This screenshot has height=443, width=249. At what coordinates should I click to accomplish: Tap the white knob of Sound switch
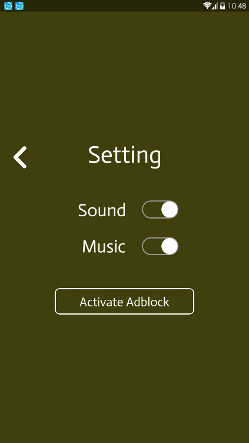170,209
